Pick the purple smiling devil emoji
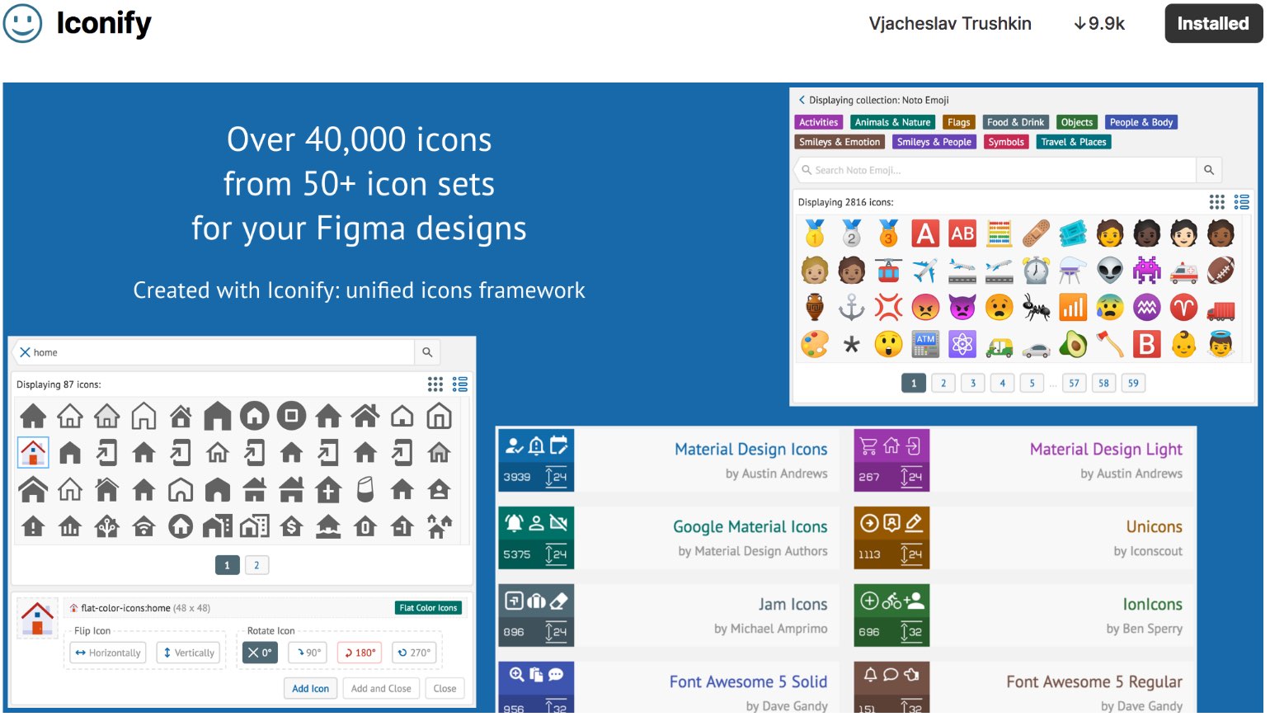Viewport: 1270px width, 726px height. coord(962,307)
